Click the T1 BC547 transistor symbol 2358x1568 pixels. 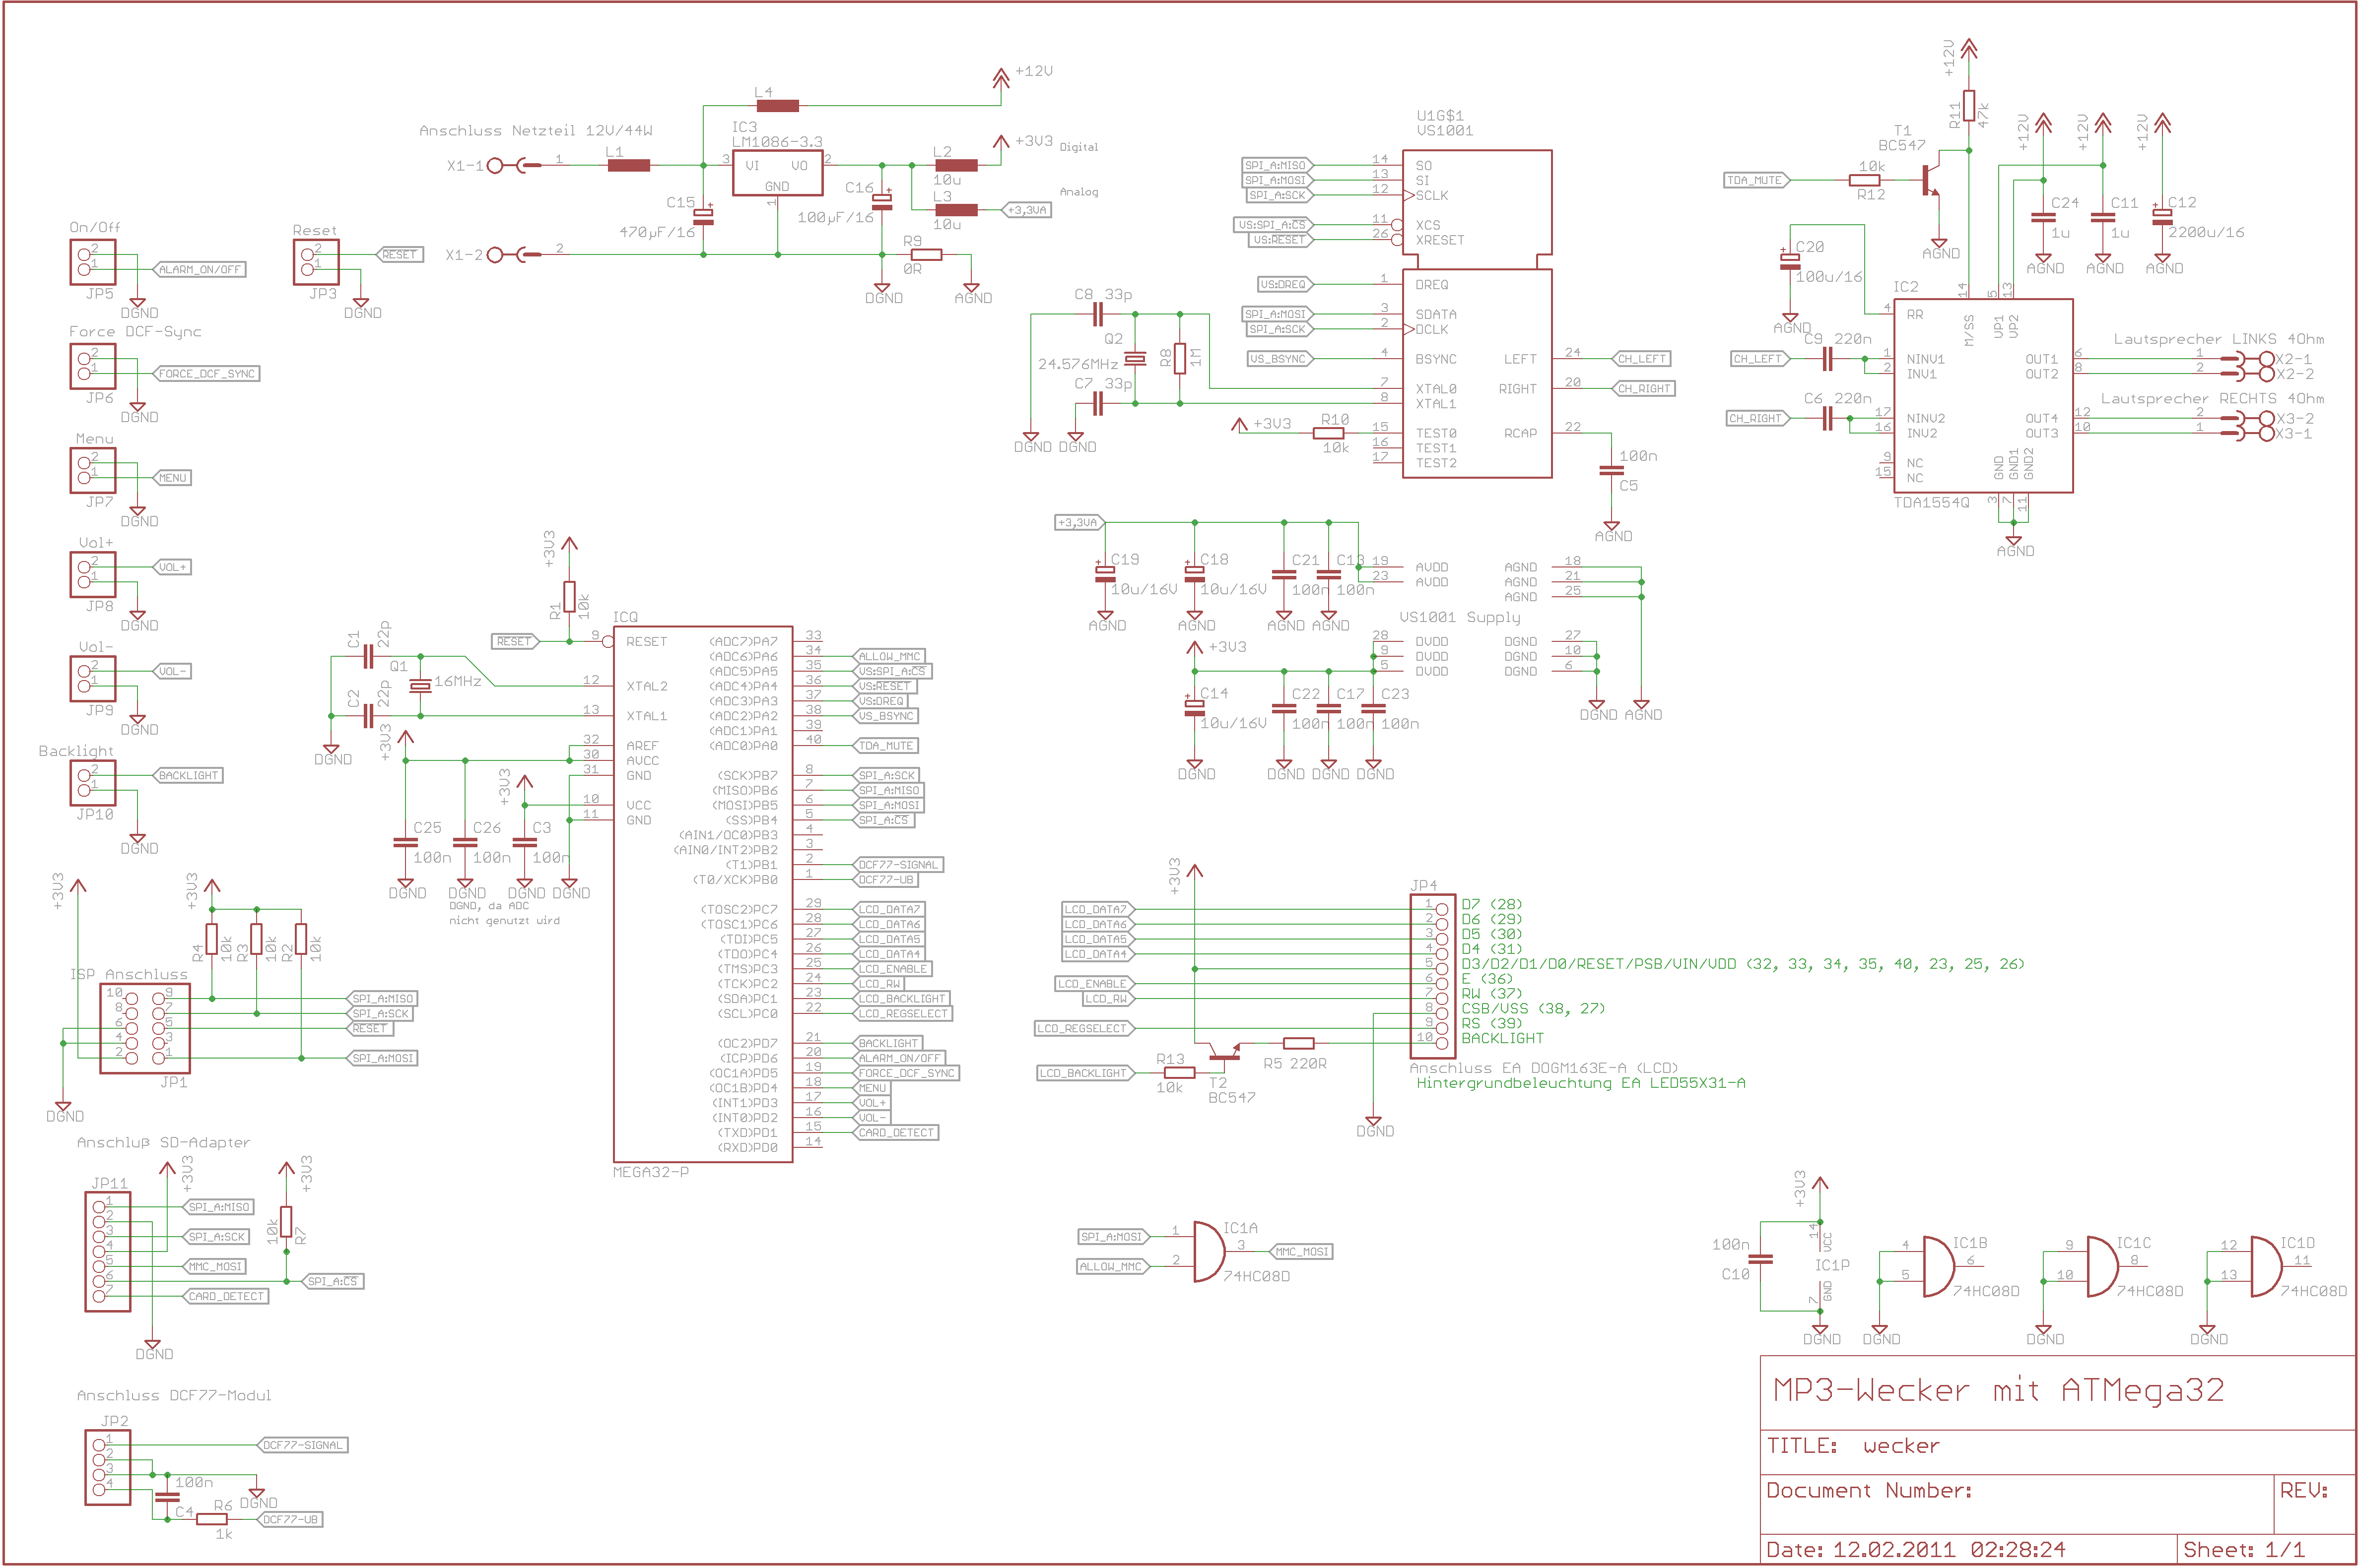[x=1931, y=180]
